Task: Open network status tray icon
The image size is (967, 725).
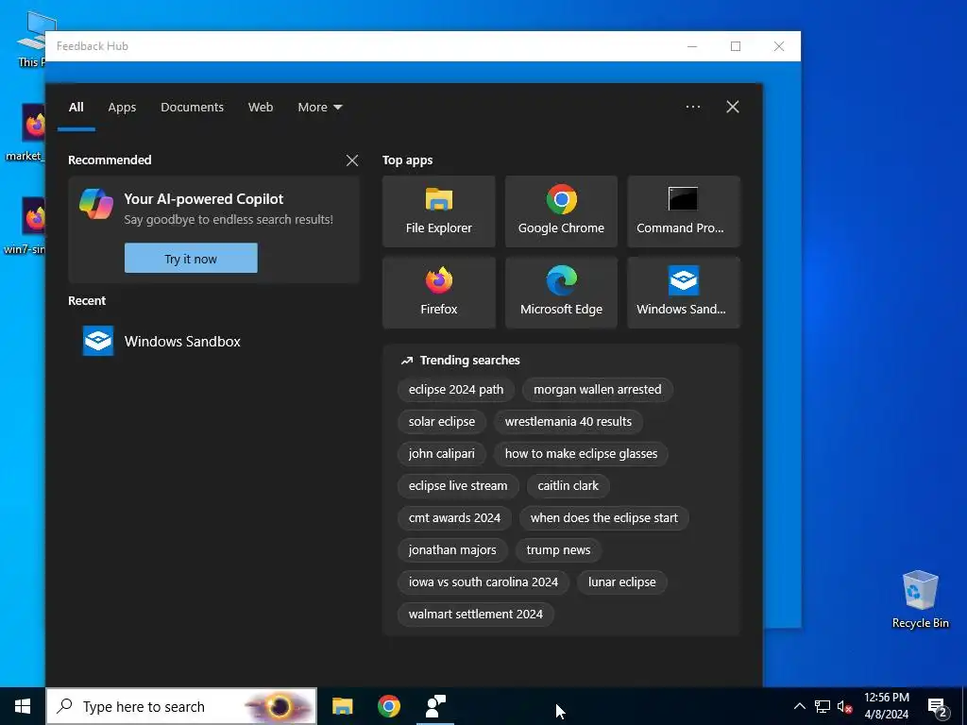Action: tap(823, 706)
